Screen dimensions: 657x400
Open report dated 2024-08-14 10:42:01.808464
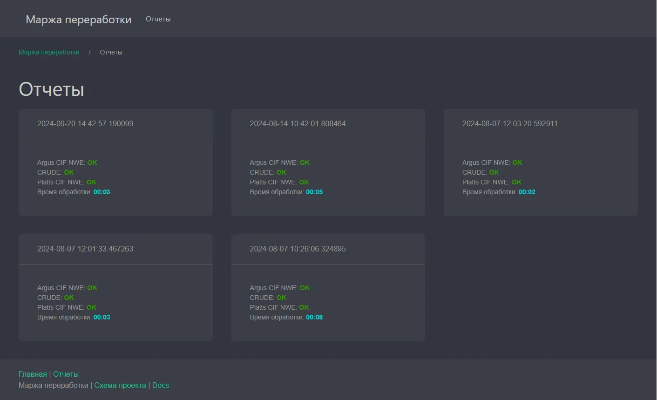[x=298, y=124]
